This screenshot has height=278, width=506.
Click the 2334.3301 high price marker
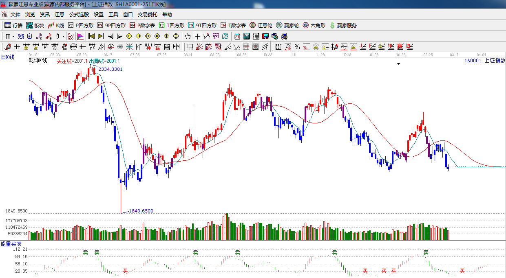click(x=110, y=69)
